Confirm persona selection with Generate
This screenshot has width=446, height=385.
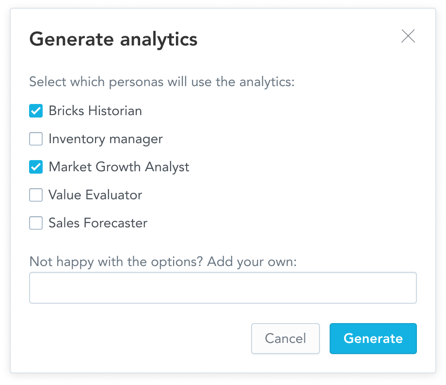[x=373, y=339]
